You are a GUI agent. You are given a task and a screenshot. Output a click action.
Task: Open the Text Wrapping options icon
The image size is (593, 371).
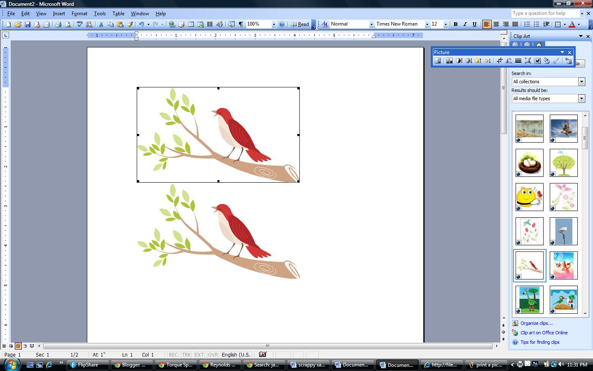pos(537,61)
